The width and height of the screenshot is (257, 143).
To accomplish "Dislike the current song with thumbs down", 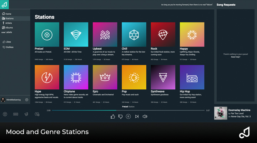I will pyautogui.click(x=120, y=116).
